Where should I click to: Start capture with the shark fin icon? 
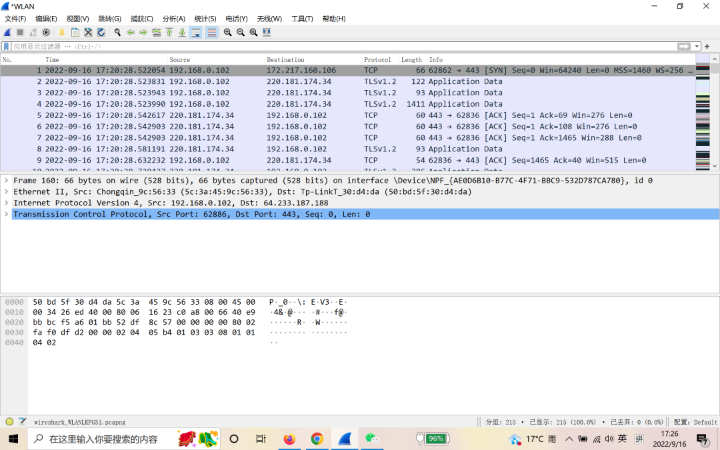(7, 32)
